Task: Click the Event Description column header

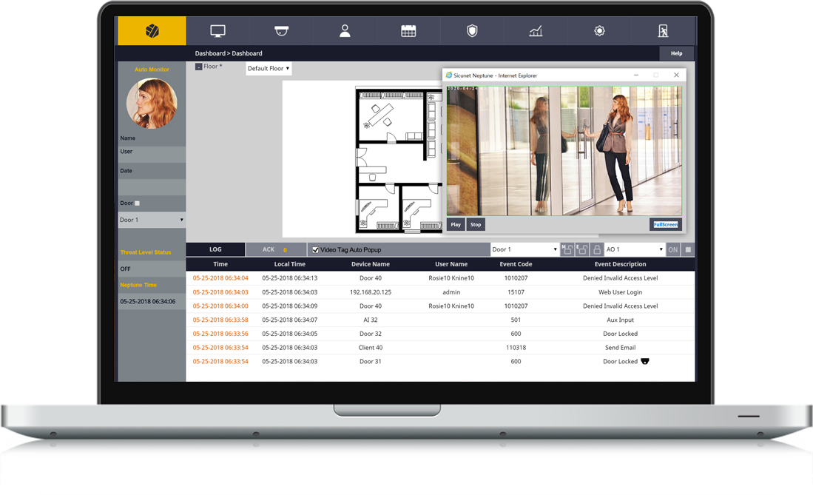Action: point(620,264)
